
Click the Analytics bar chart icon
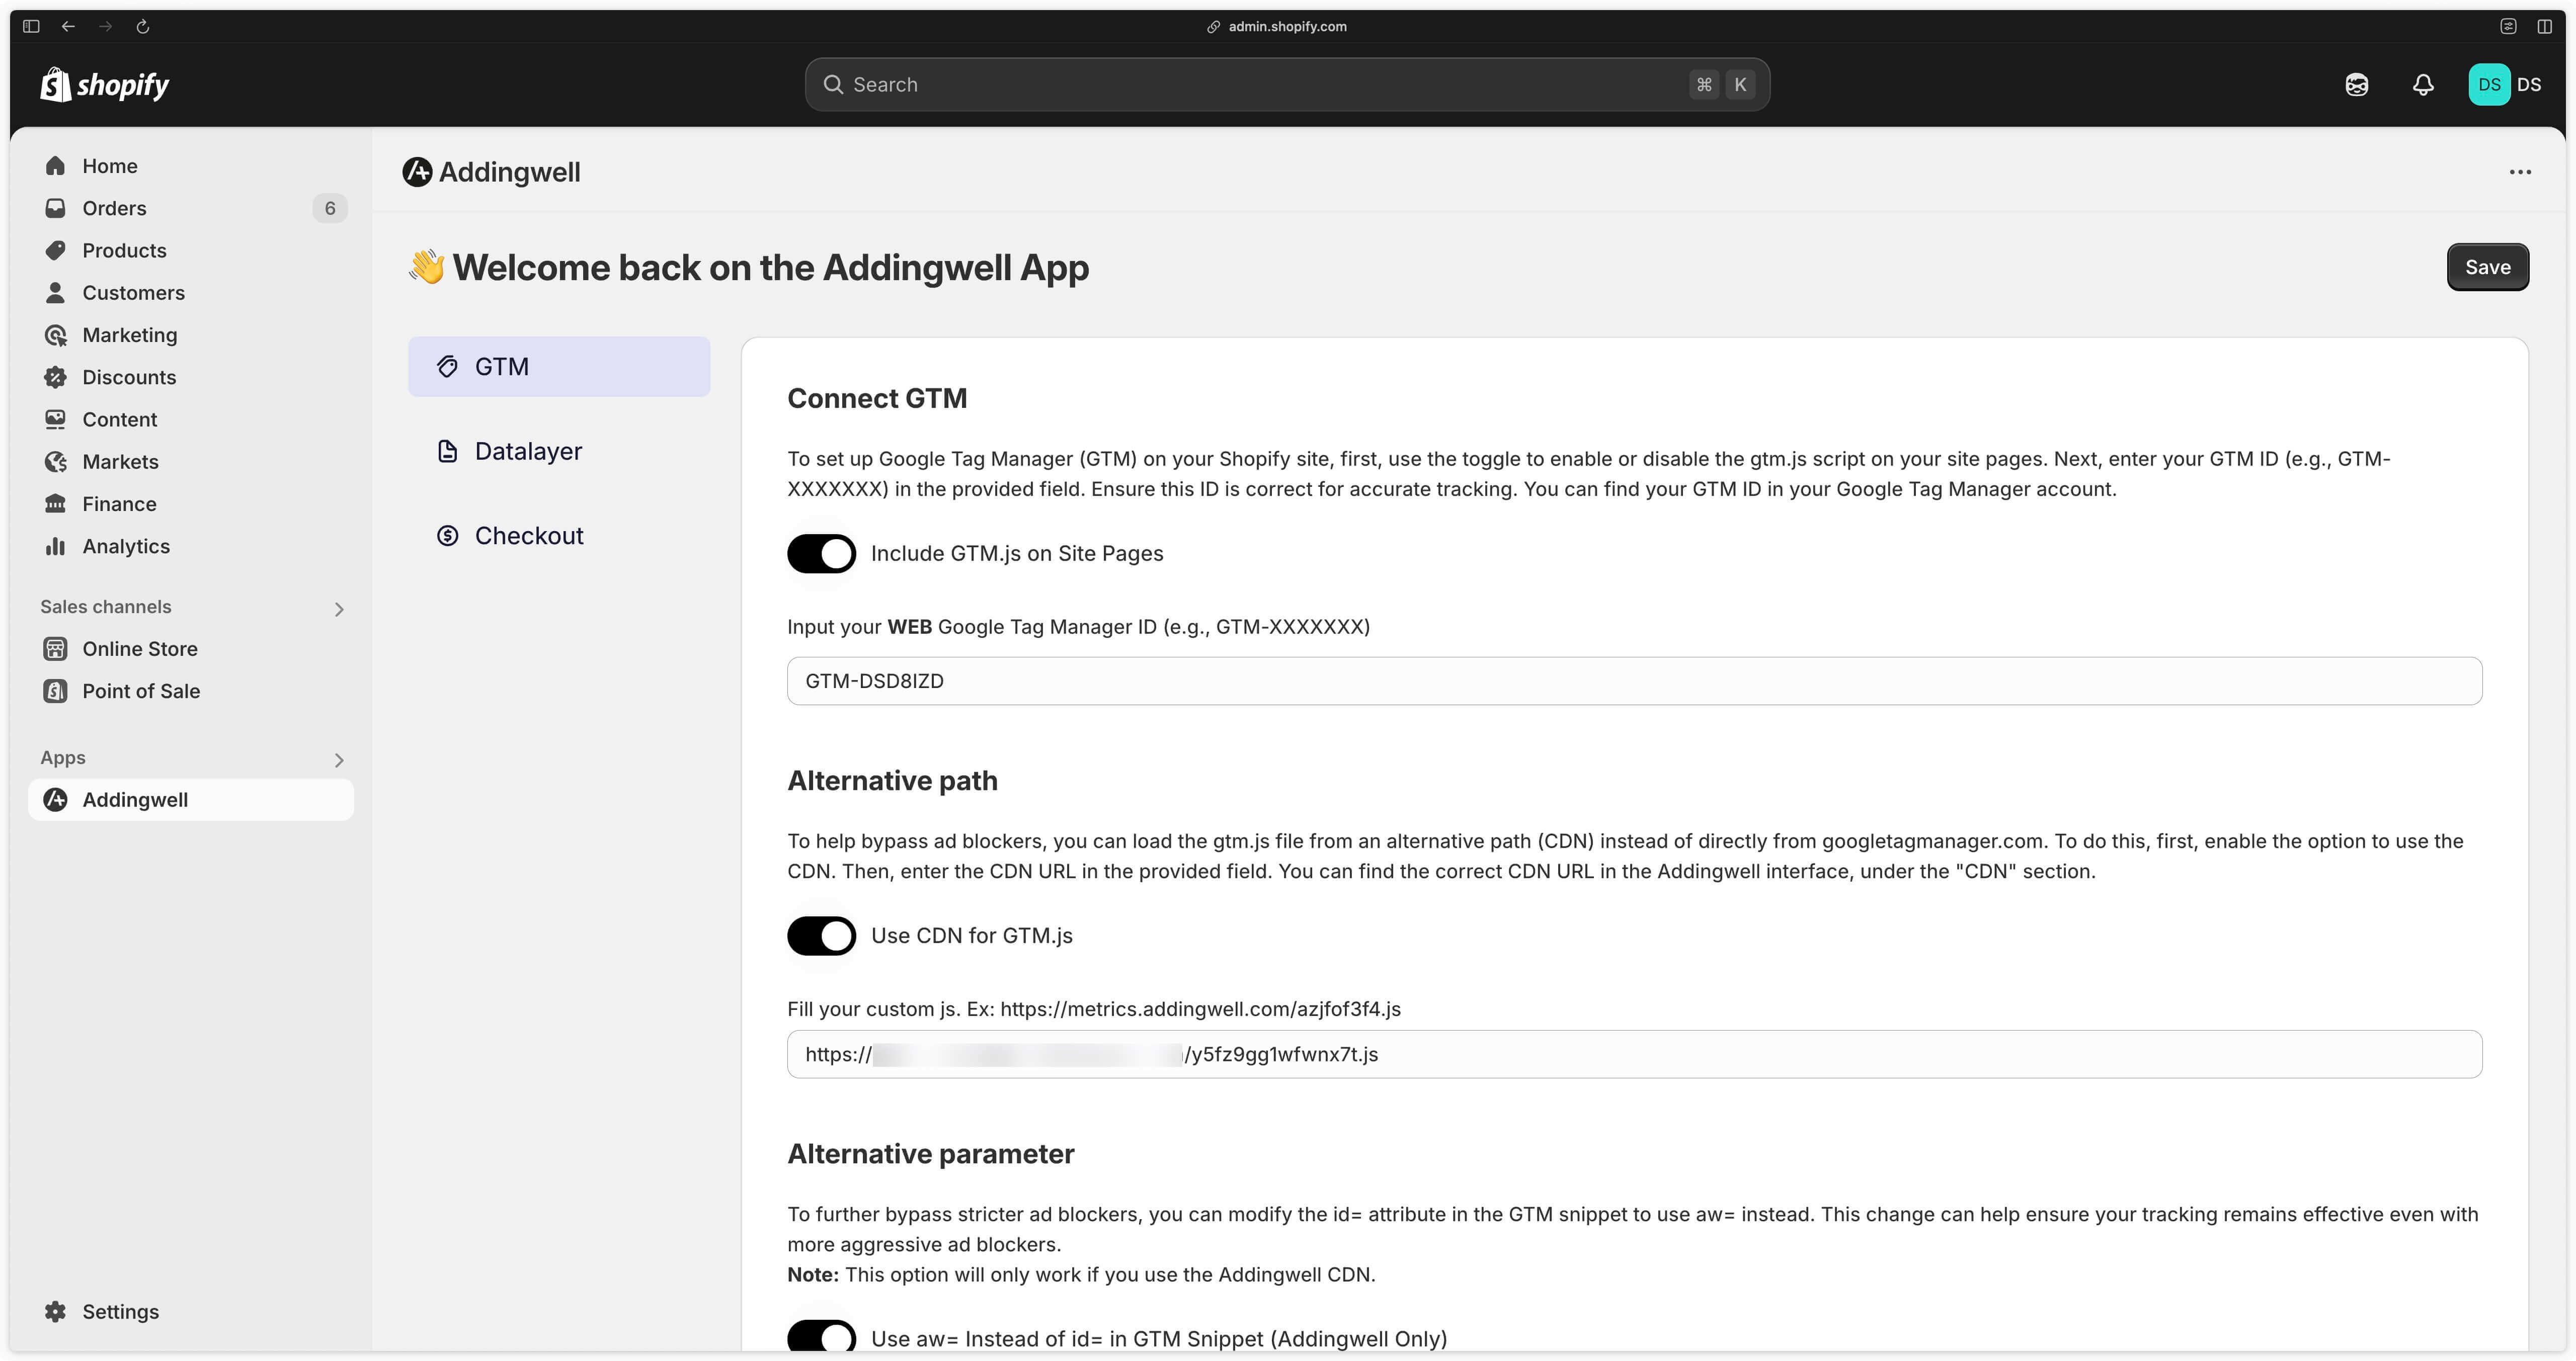[x=56, y=546]
